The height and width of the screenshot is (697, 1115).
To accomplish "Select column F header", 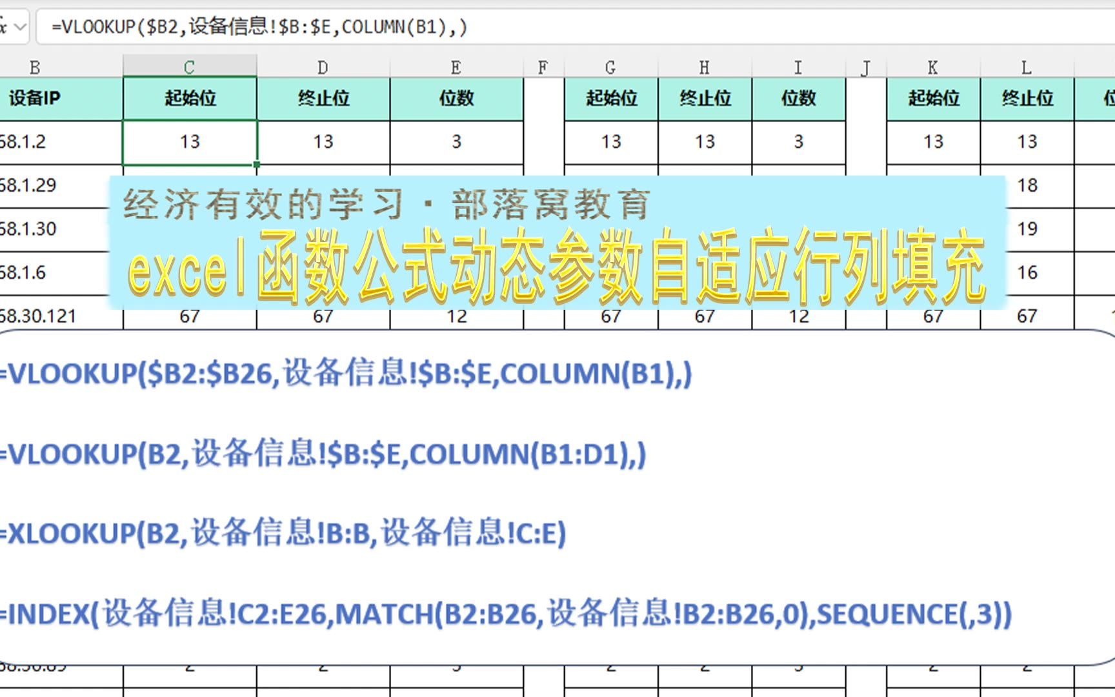I will pos(543,67).
